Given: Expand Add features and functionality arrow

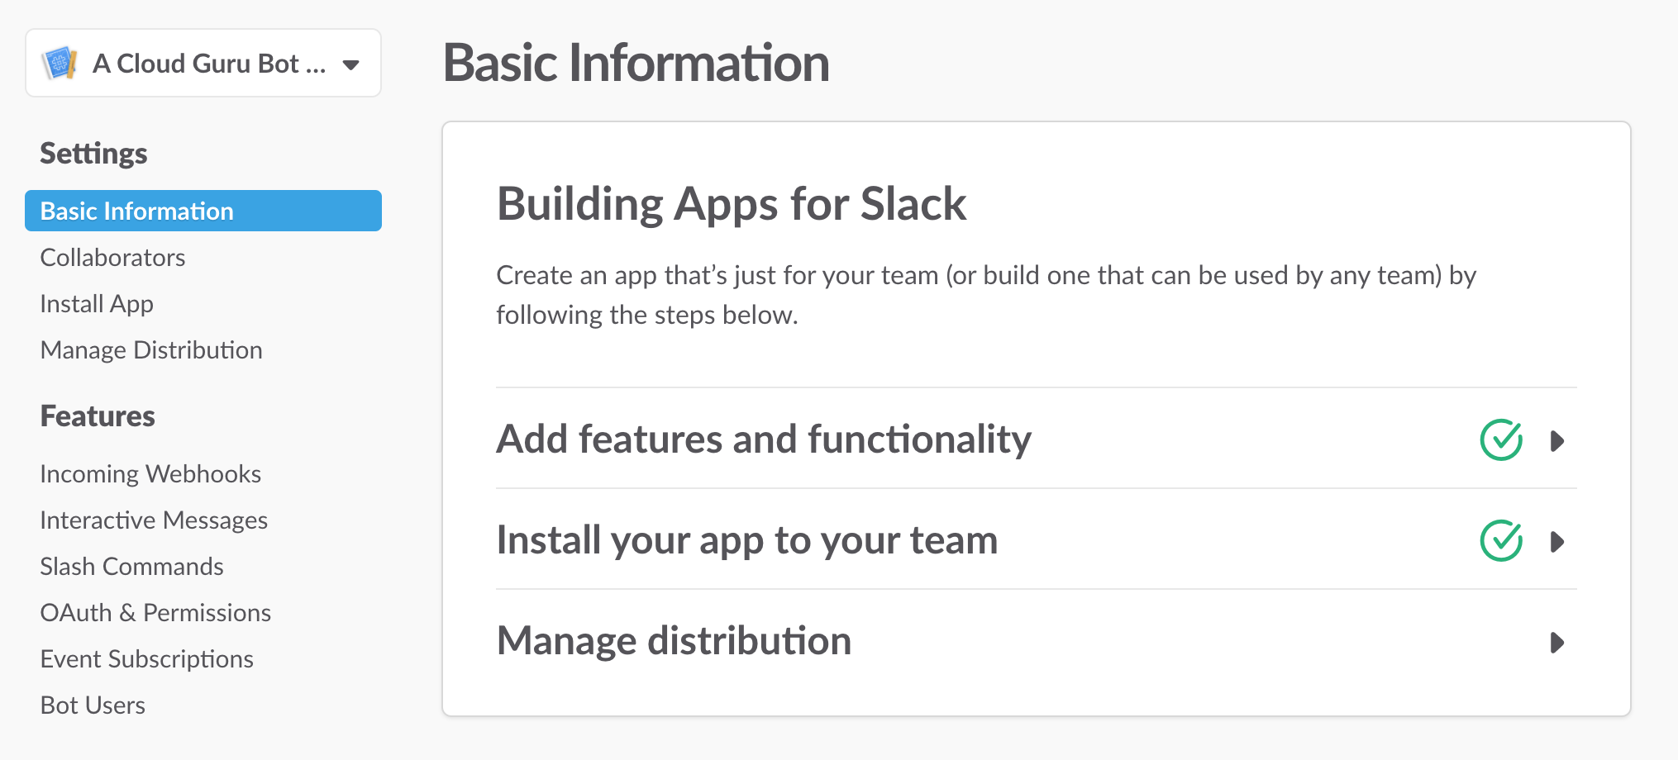Looking at the screenshot, I should tap(1557, 441).
